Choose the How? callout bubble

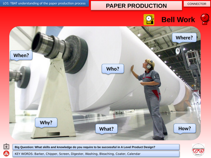click(185, 129)
